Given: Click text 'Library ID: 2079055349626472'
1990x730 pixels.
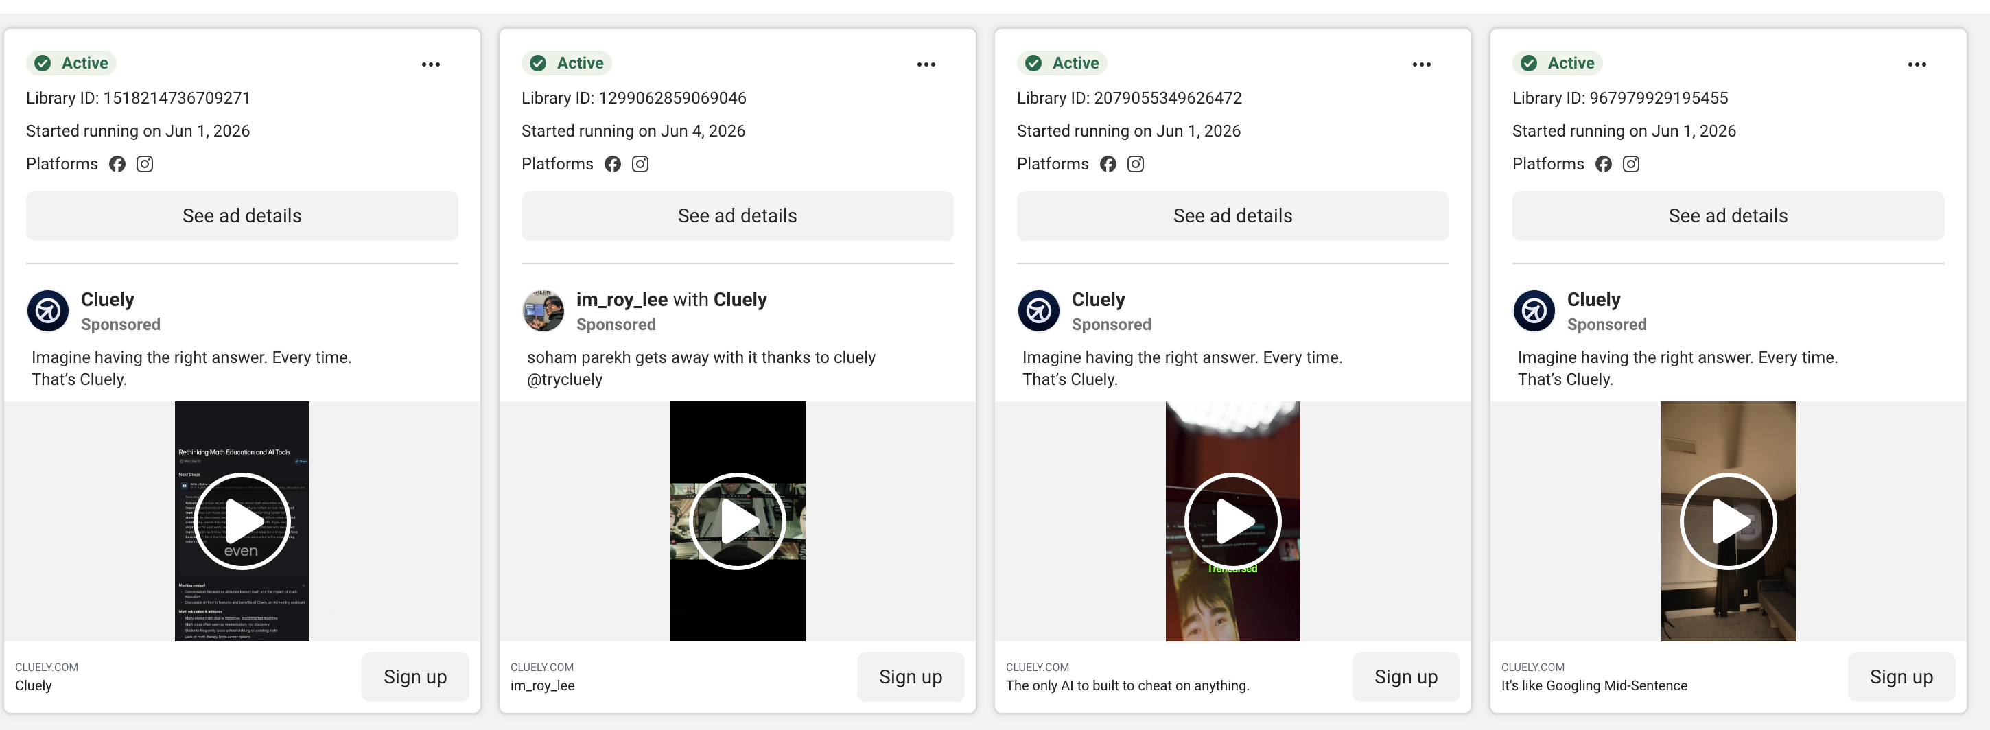Looking at the screenshot, I should tap(1129, 98).
